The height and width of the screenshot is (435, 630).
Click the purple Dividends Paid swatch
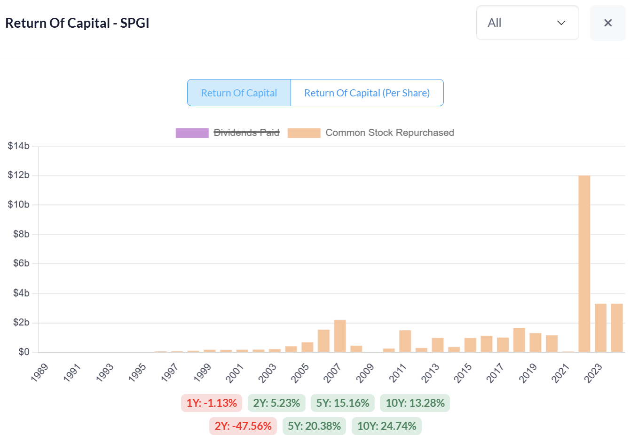point(192,133)
